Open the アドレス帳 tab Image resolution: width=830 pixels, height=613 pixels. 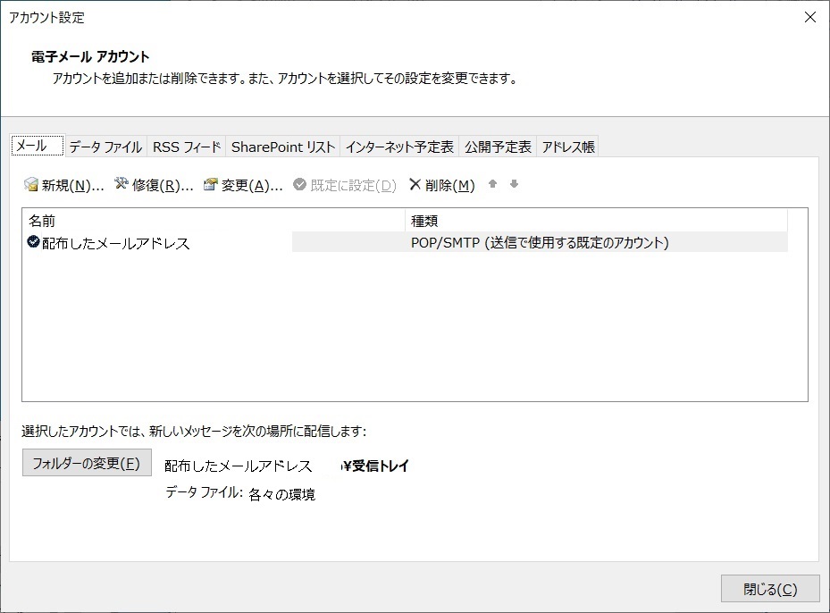click(x=567, y=147)
